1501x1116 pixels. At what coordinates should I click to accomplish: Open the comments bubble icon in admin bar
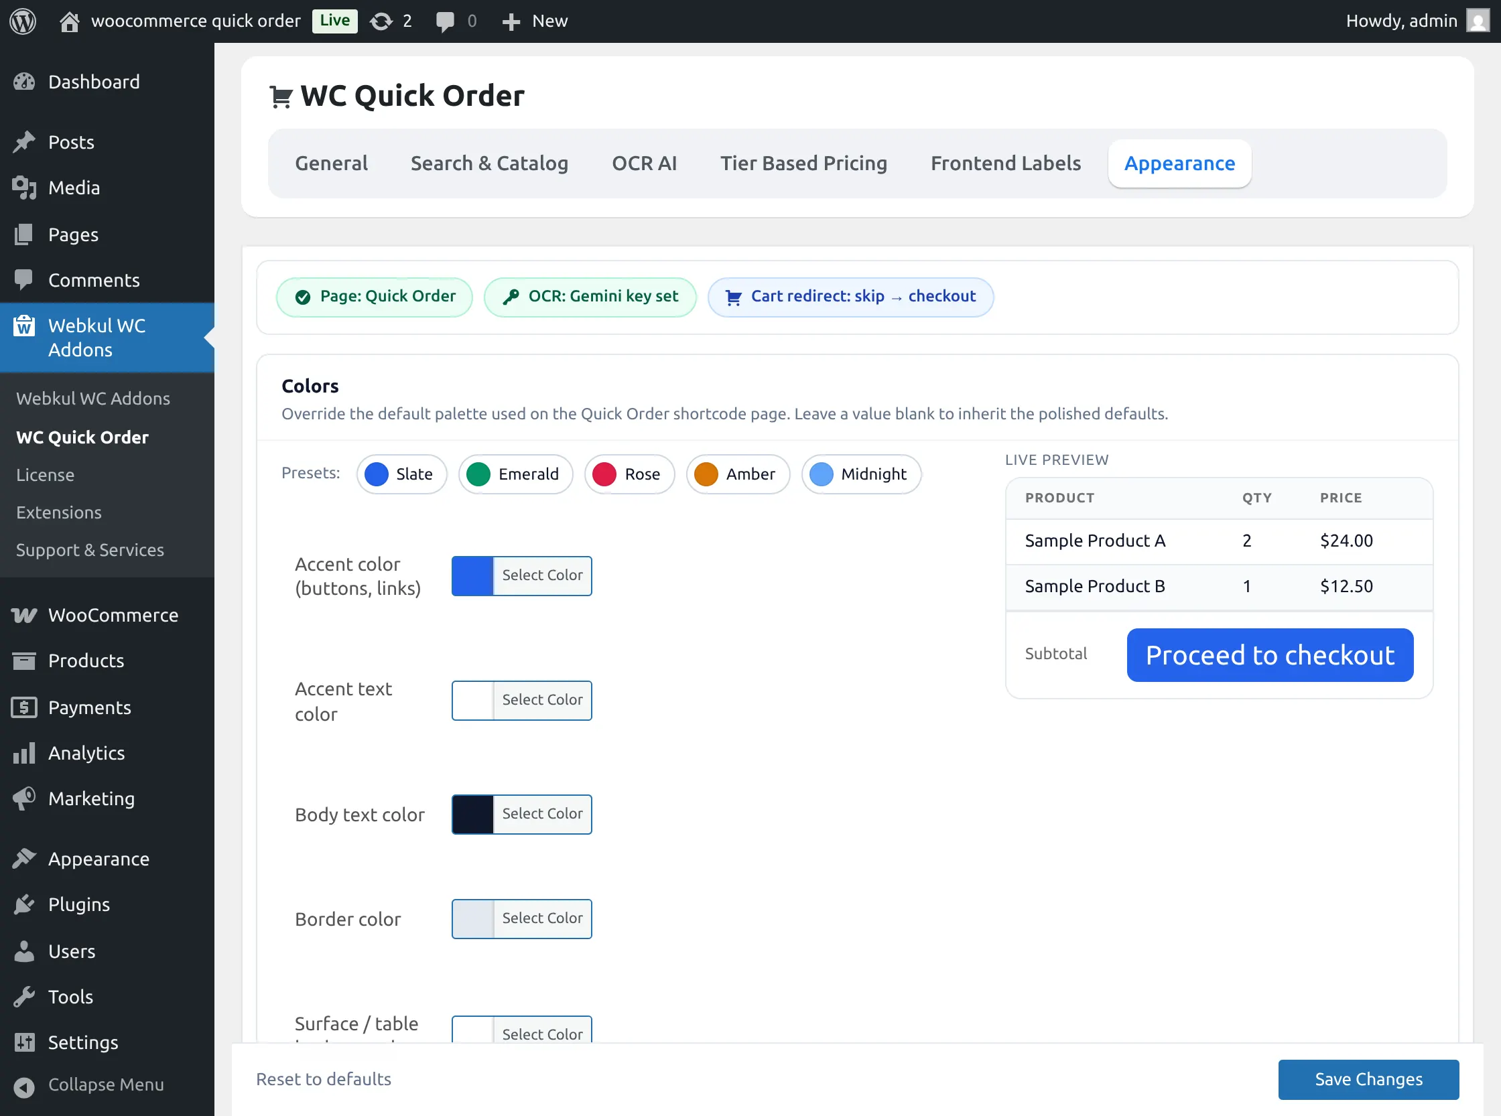tap(445, 21)
